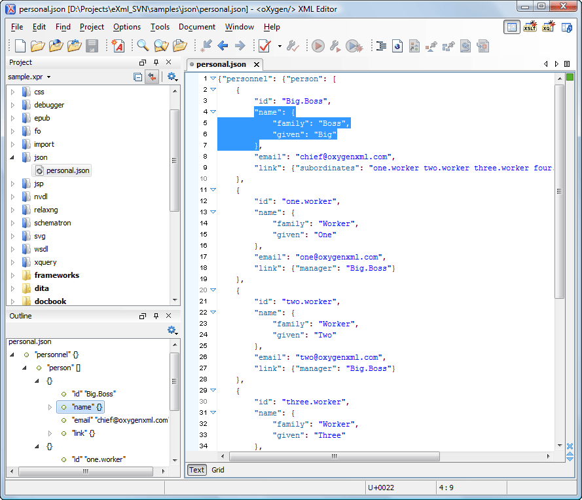Toggle pin on the Project panel

pyautogui.click(x=156, y=62)
